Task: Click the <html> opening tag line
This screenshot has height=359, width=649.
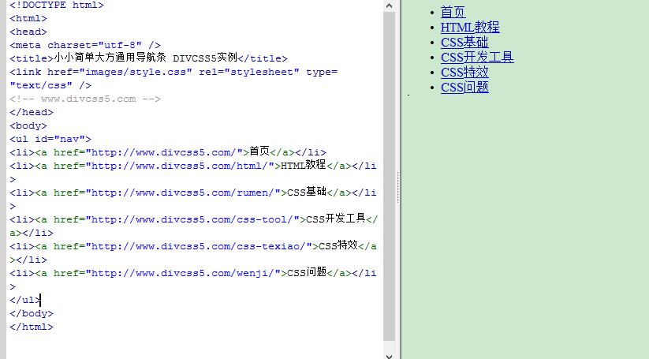Action: [x=28, y=18]
